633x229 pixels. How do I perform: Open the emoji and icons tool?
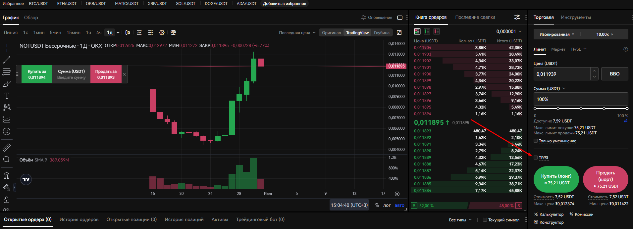[x=7, y=131]
